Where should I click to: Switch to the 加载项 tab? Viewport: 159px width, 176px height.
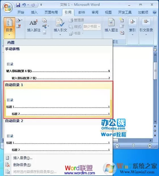pos(143,12)
